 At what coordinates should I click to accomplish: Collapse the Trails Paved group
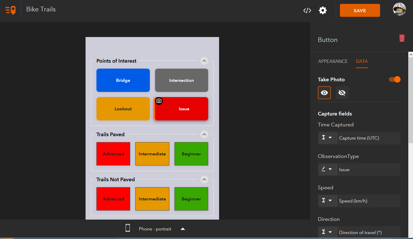(x=204, y=134)
